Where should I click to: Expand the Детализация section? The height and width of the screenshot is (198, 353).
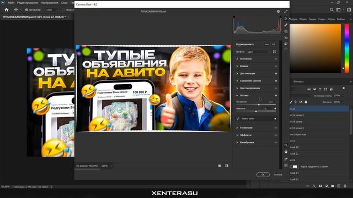237,73
